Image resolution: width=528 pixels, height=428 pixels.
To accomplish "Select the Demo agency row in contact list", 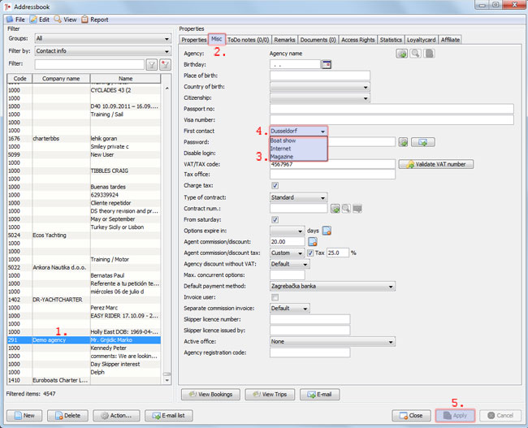I will pos(84,340).
